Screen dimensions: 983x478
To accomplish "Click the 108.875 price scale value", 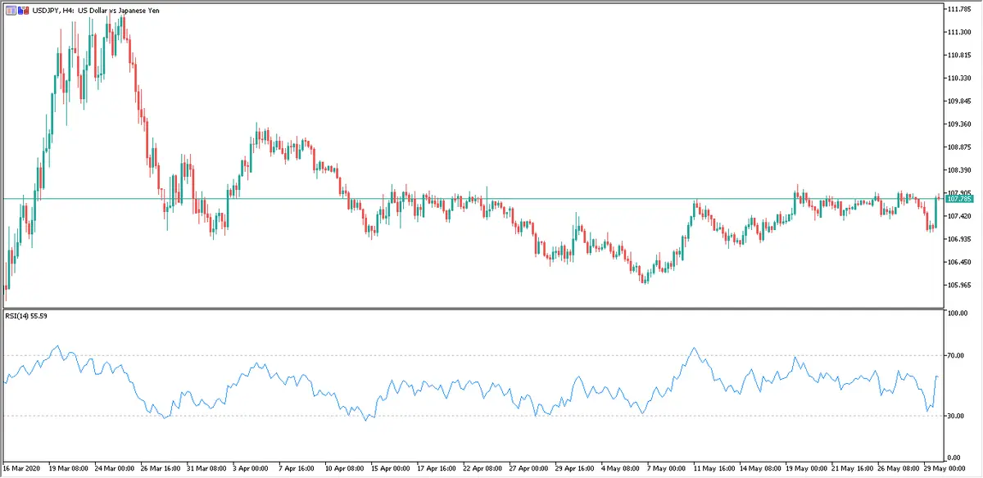I will [x=959, y=147].
